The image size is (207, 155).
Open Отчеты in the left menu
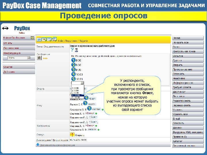19,43
